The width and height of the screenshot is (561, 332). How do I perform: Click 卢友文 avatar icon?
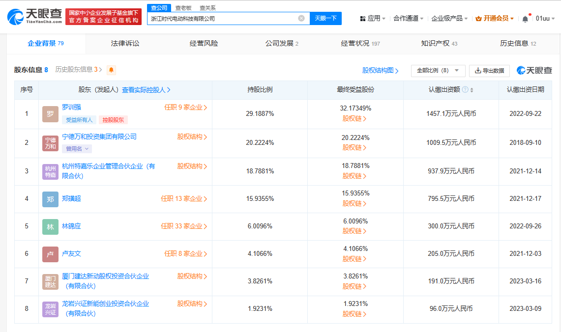point(50,254)
